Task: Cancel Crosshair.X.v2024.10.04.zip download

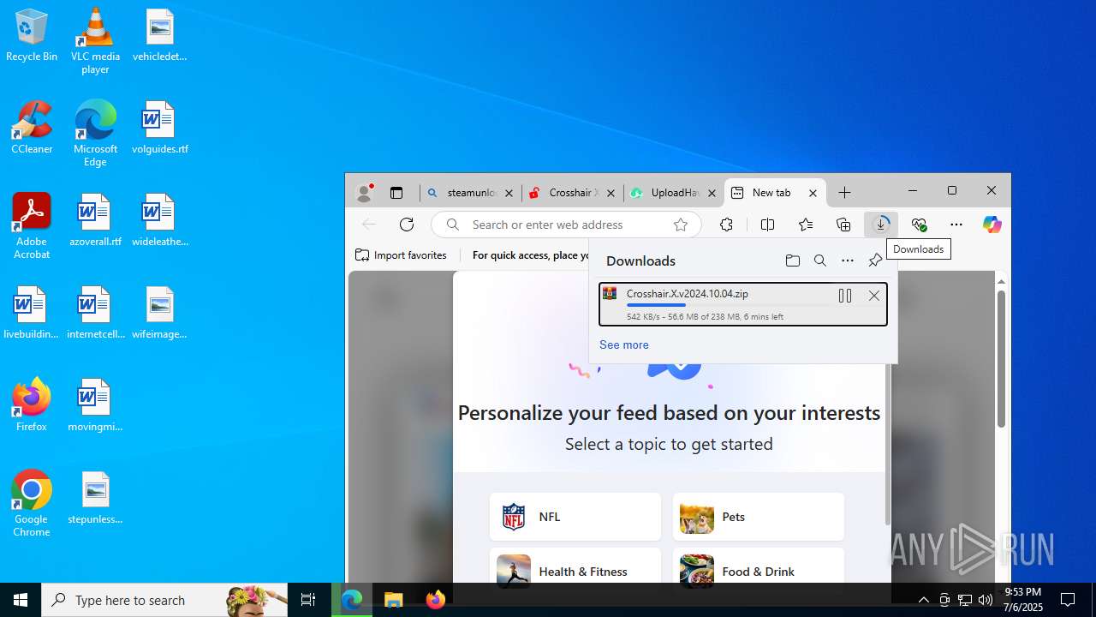Action: click(x=874, y=296)
